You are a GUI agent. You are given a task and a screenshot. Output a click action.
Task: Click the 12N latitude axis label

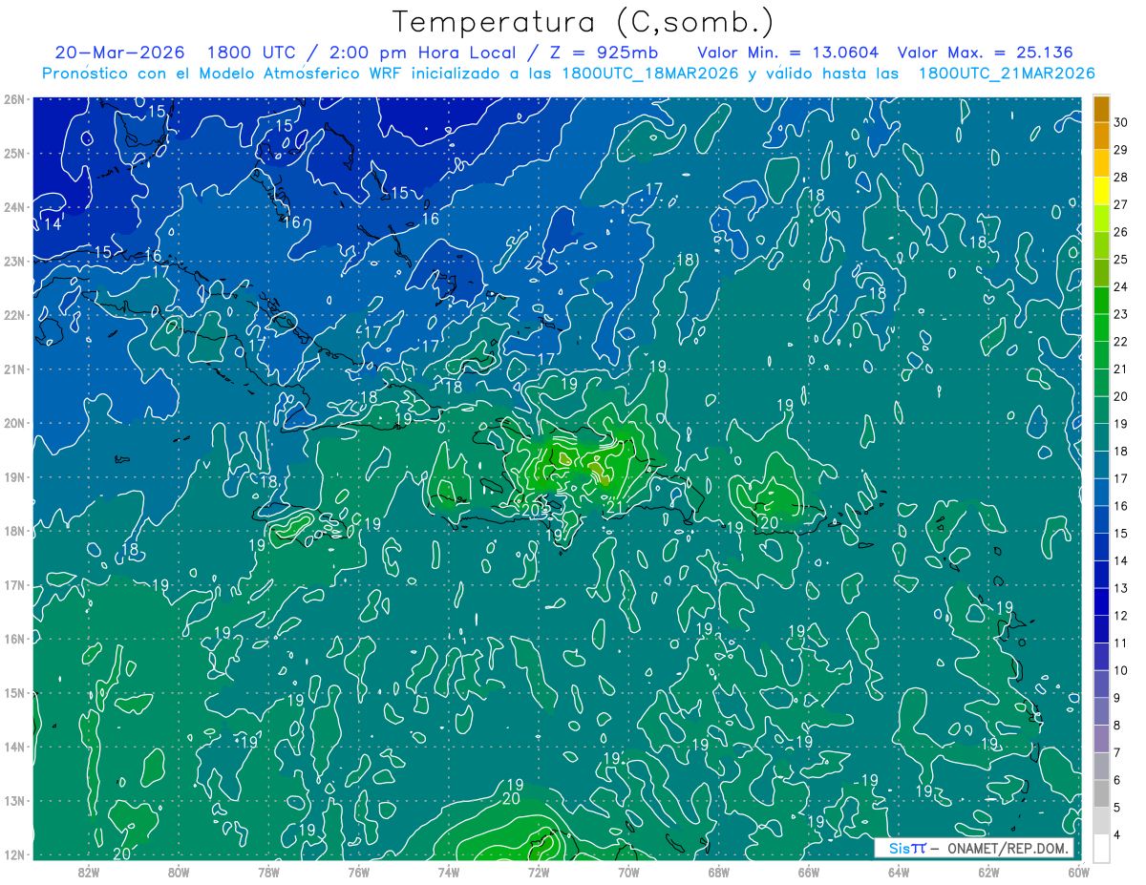(14, 854)
